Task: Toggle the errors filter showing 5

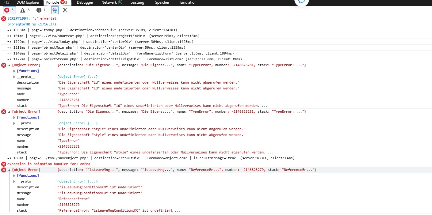Action: pyautogui.click(x=9, y=10)
